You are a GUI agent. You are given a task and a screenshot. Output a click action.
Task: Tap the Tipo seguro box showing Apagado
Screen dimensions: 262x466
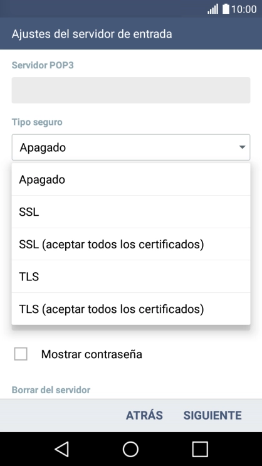tap(131, 147)
